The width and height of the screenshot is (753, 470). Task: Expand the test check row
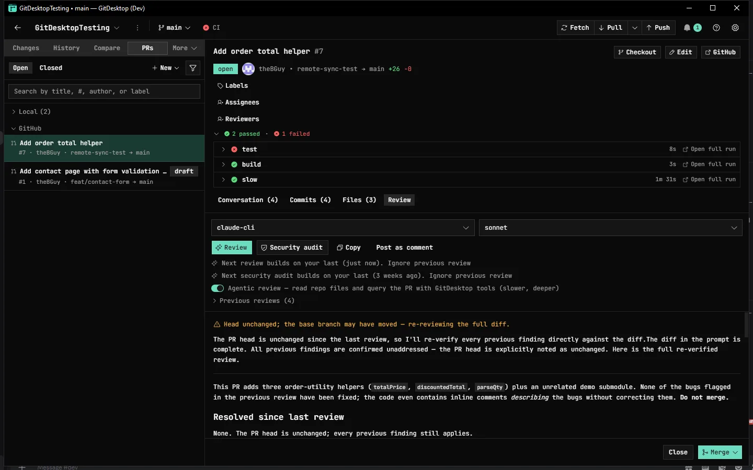click(223, 149)
